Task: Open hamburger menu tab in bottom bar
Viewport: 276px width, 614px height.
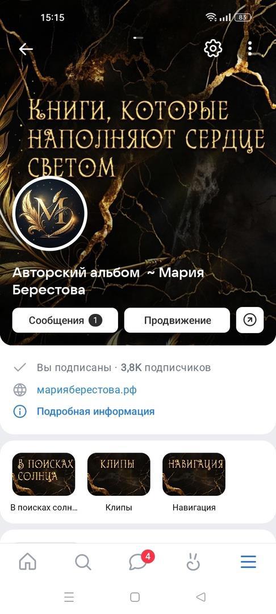Action: (x=248, y=562)
